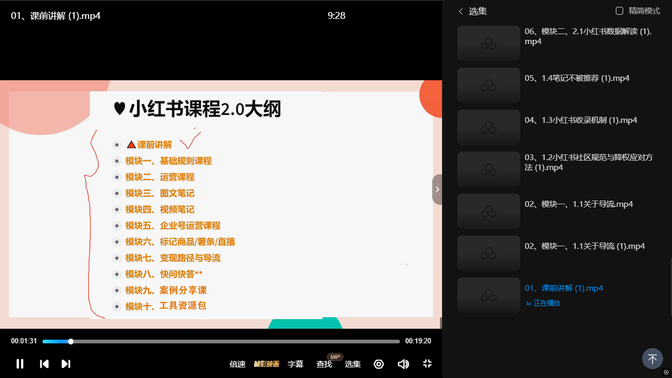Click the 选集 button in control bar
The image size is (672, 378).
tap(353, 364)
